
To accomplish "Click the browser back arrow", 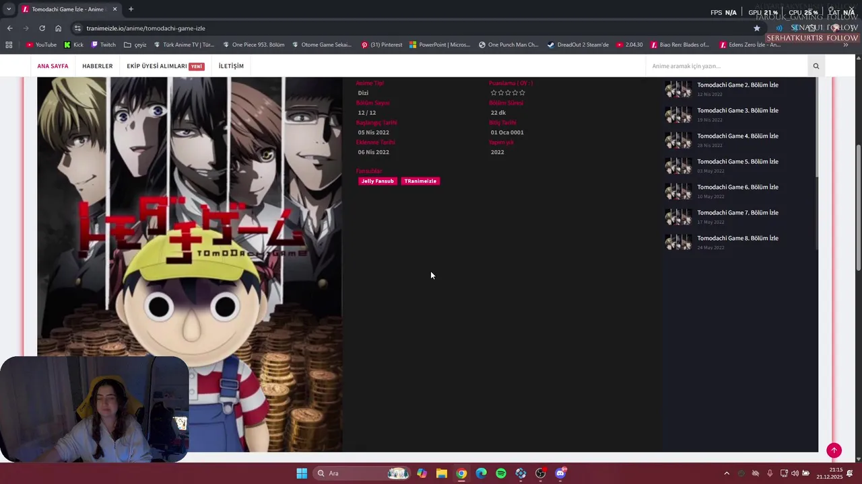I will (9, 28).
